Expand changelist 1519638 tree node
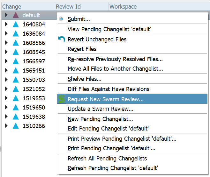The width and height of the screenshot is (210, 177). (6, 117)
